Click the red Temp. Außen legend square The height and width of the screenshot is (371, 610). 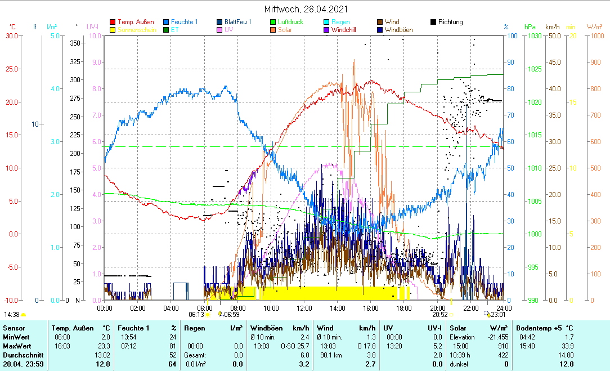[113, 22]
